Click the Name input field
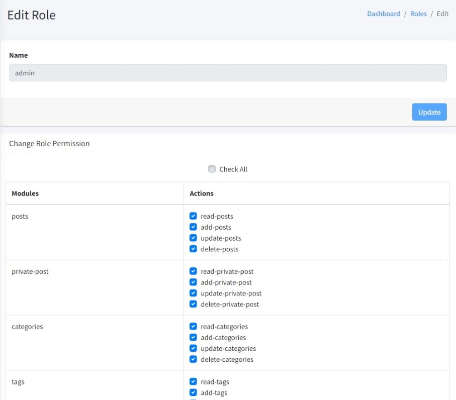 [228, 73]
